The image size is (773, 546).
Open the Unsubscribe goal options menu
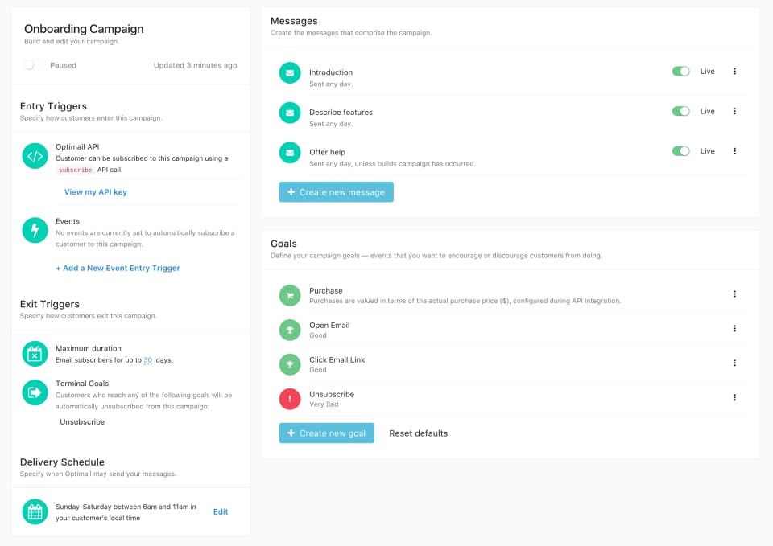[x=734, y=397]
